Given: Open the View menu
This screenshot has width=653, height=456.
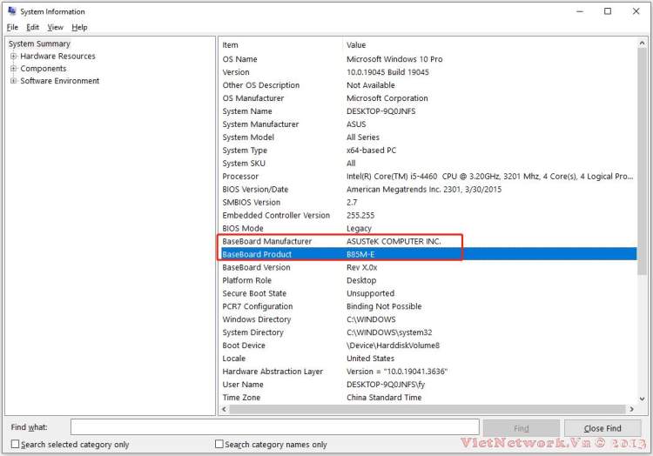Looking at the screenshot, I should pyautogui.click(x=55, y=27).
